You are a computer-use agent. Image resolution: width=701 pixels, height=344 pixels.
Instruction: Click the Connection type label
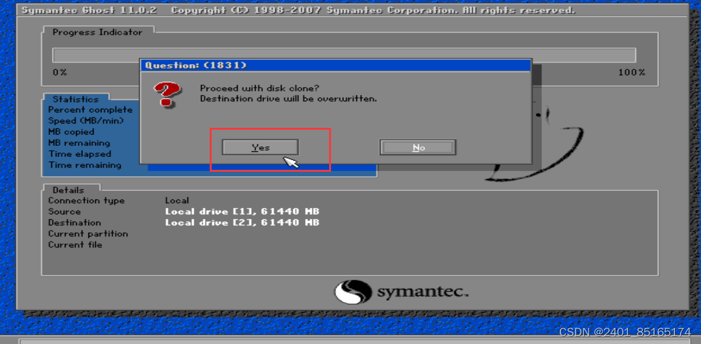click(86, 201)
